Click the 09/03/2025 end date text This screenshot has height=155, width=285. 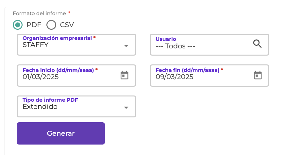click(x=175, y=77)
